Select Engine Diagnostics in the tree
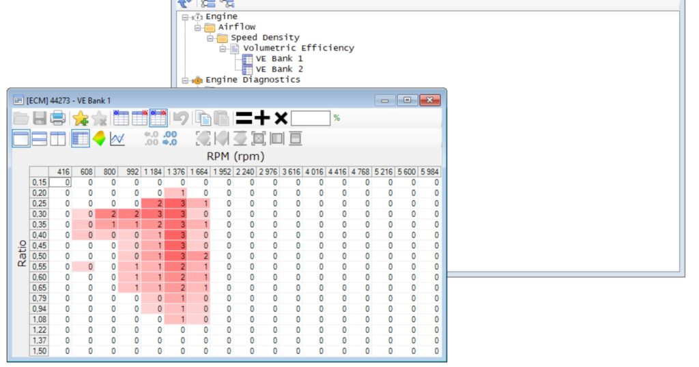This screenshot has height=367, width=699. [x=253, y=80]
